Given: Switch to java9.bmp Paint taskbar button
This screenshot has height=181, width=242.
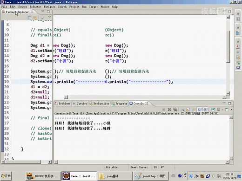Looking at the screenshot, I should pyautogui.click(x=150, y=176).
